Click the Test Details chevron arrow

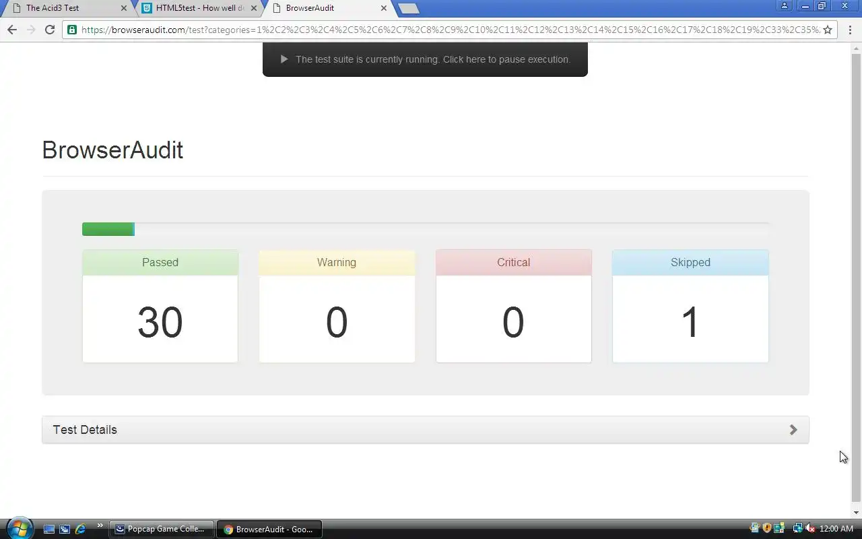click(793, 430)
